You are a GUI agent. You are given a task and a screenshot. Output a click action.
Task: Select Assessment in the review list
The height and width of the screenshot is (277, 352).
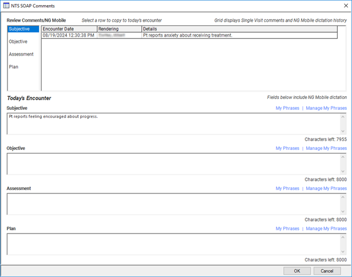pos(21,54)
